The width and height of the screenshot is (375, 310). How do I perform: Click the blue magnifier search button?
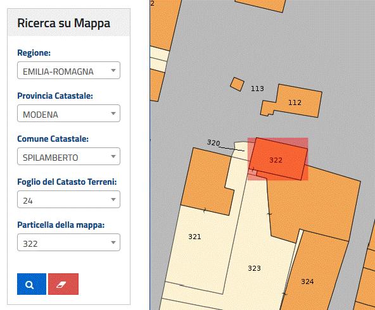click(32, 284)
